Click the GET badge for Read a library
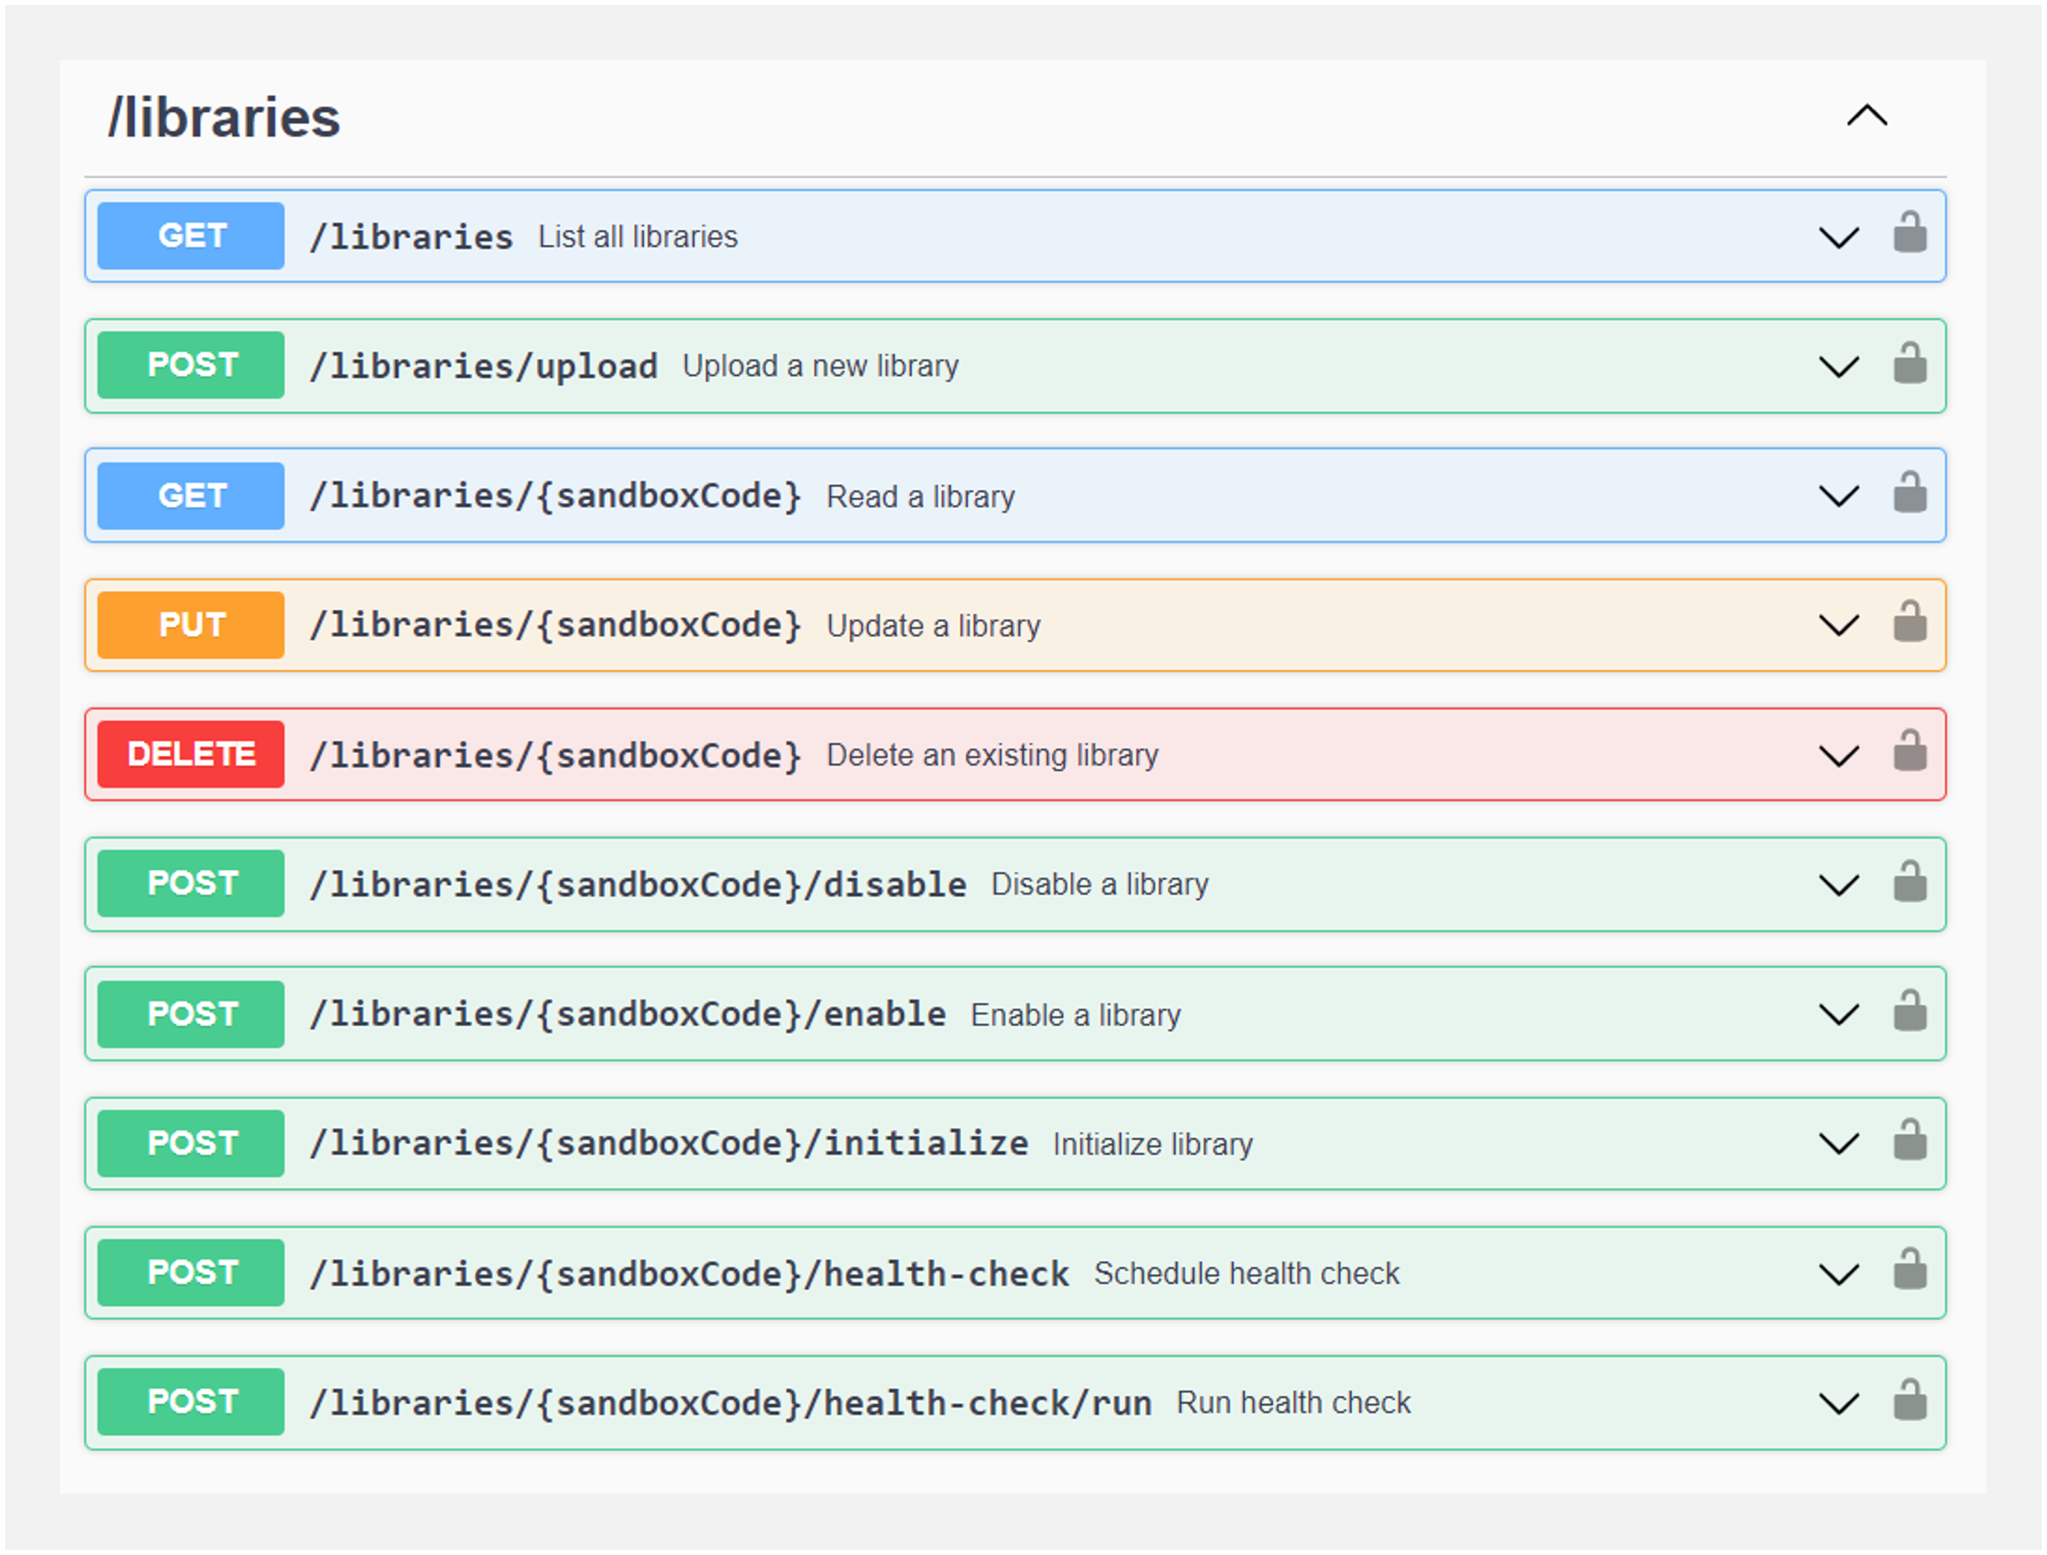The height and width of the screenshot is (1555, 2047). pyautogui.click(x=191, y=496)
